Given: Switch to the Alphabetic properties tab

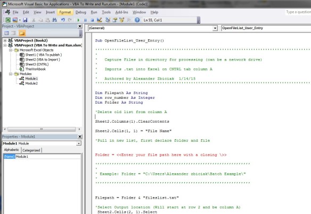Looking at the screenshot, I should tap(12, 150).
